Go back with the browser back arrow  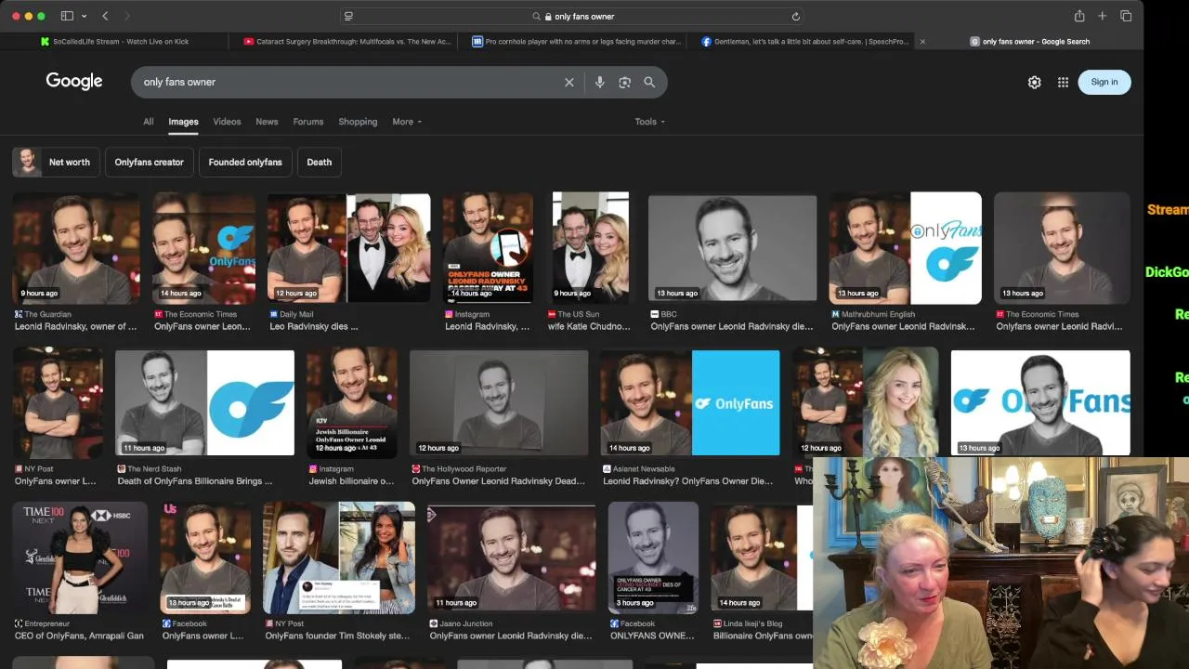click(105, 16)
